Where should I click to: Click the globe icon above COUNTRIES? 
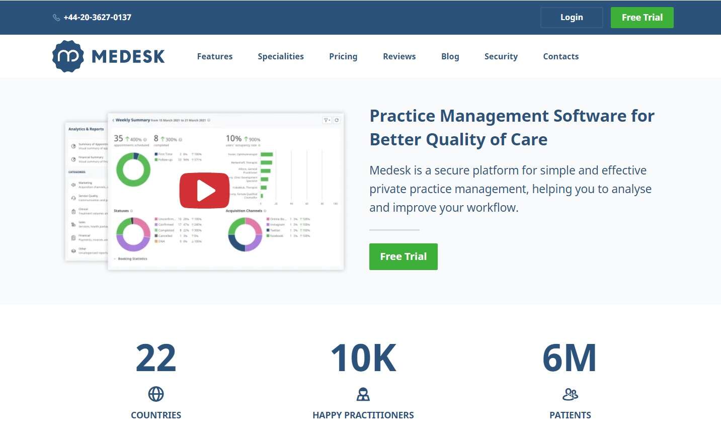point(156,394)
